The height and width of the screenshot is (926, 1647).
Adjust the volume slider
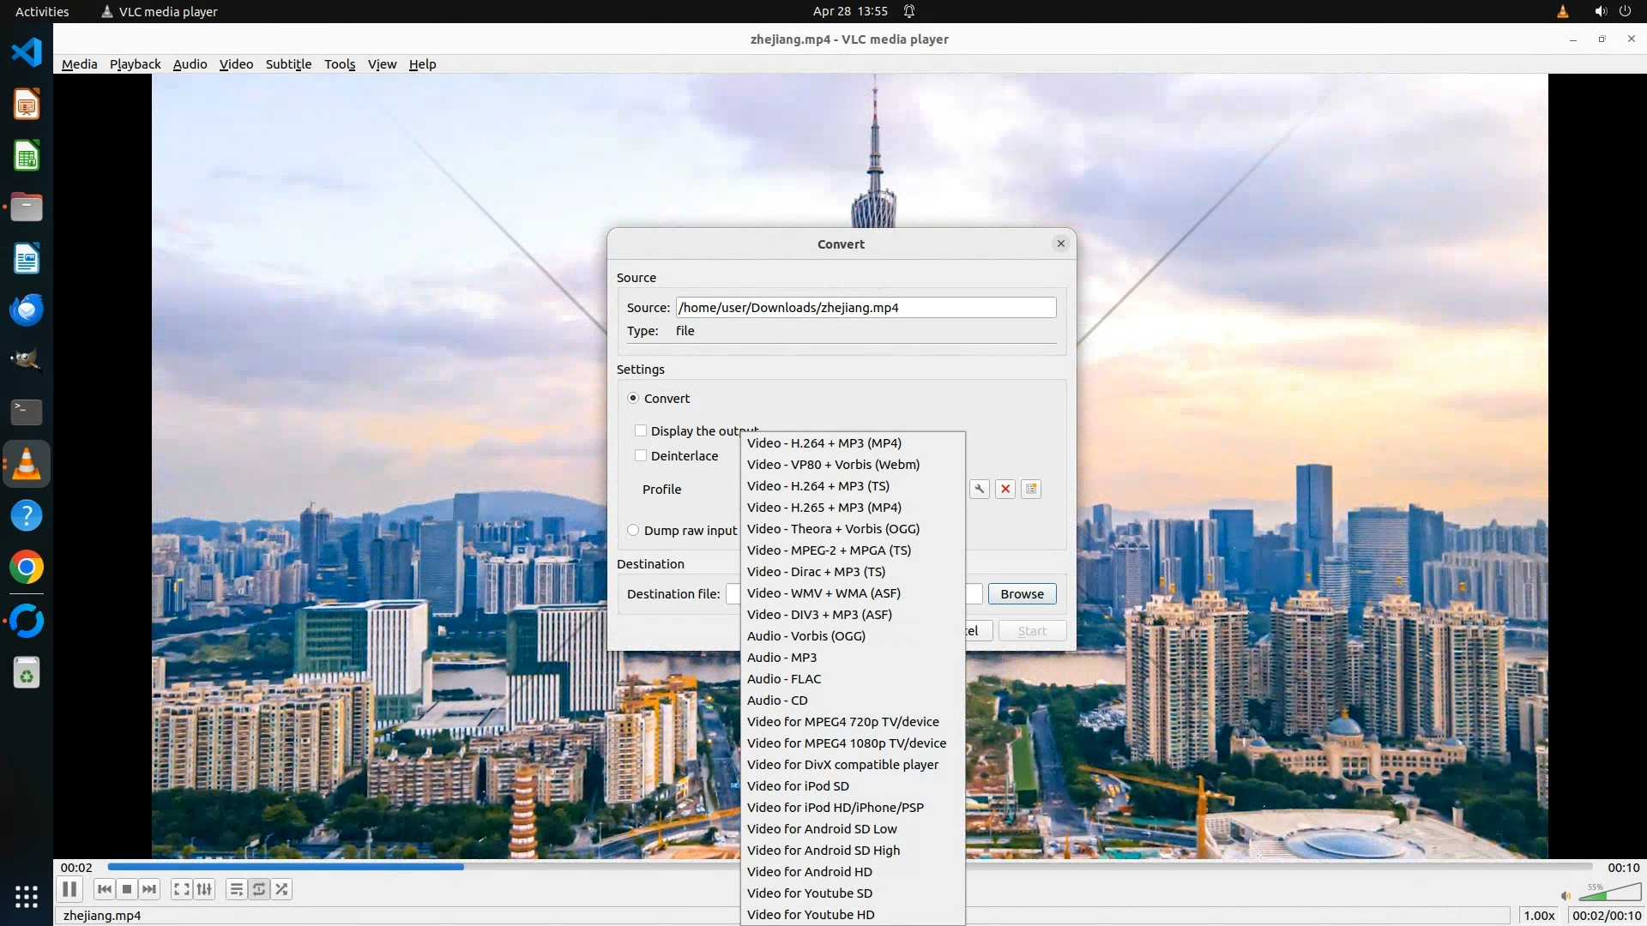click(x=1608, y=893)
